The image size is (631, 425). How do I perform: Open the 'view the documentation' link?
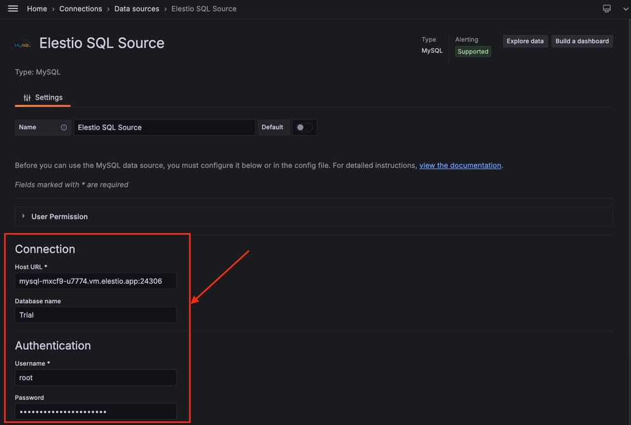pos(460,165)
